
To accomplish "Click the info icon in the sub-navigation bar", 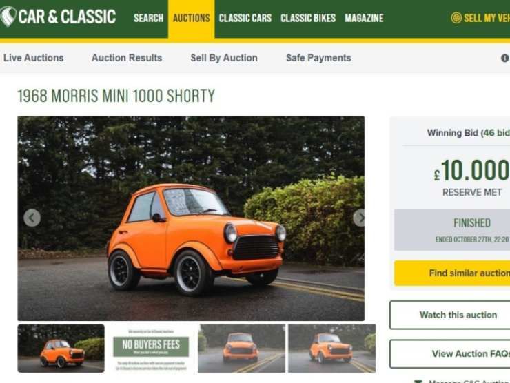I will [x=504, y=58].
